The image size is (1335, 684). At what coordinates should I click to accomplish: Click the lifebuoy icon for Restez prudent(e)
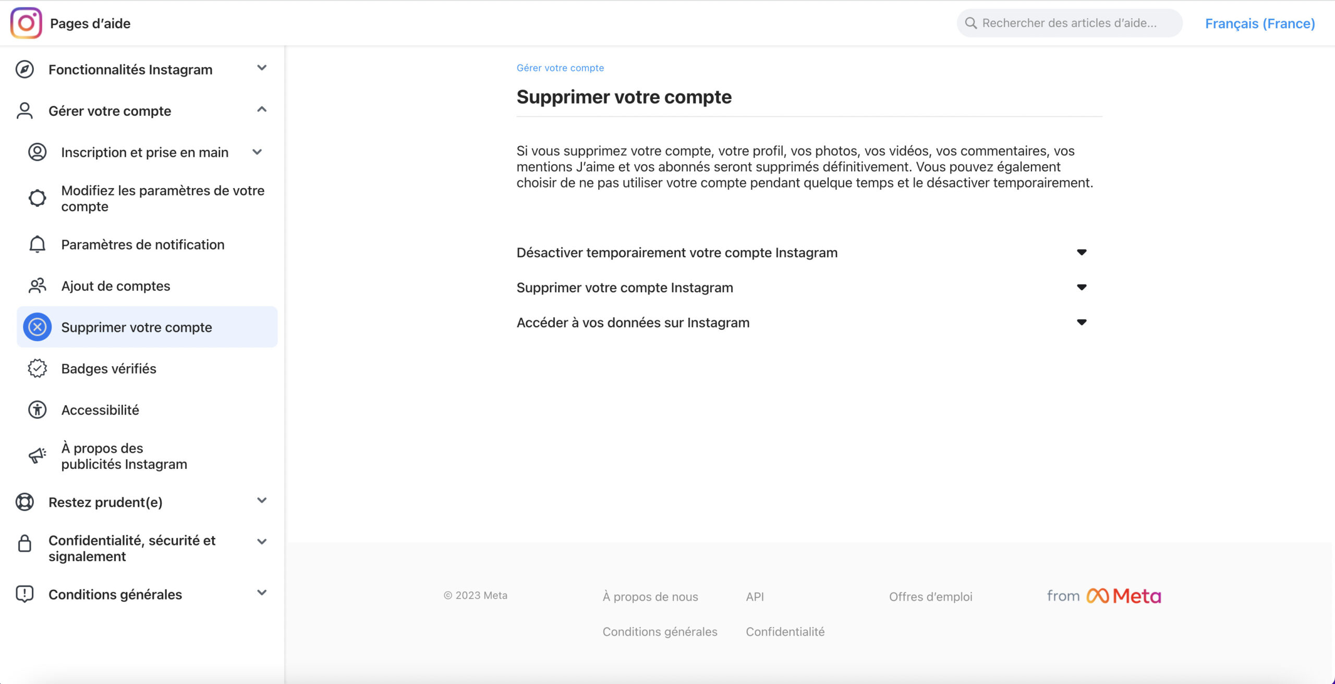25,502
